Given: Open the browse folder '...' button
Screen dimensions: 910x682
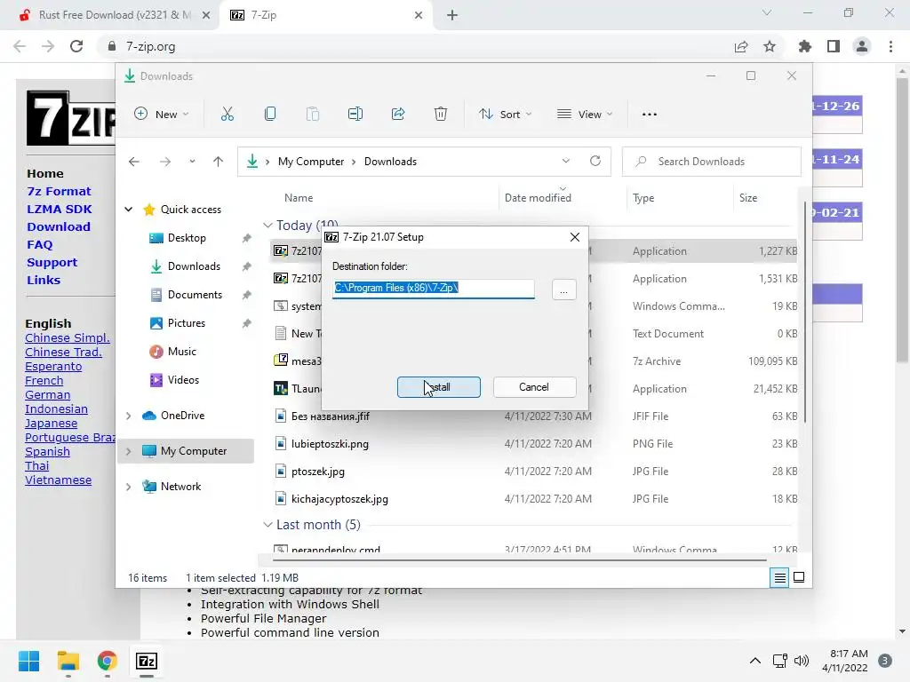Looking at the screenshot, I should pyautogui.click(x=563, y=289).
